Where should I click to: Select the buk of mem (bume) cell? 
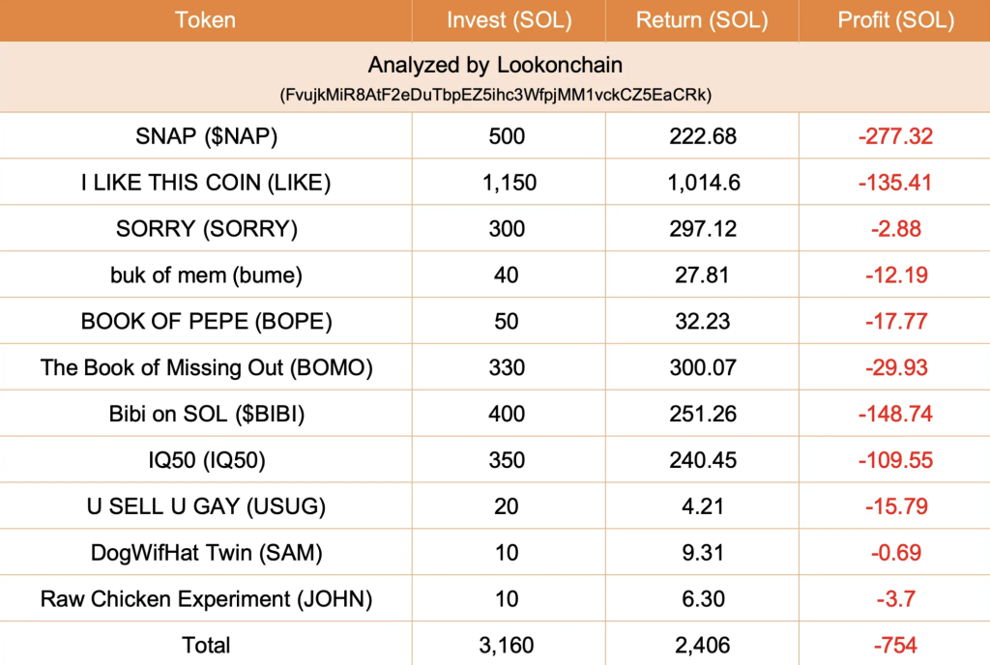click(x=206, y=275)
